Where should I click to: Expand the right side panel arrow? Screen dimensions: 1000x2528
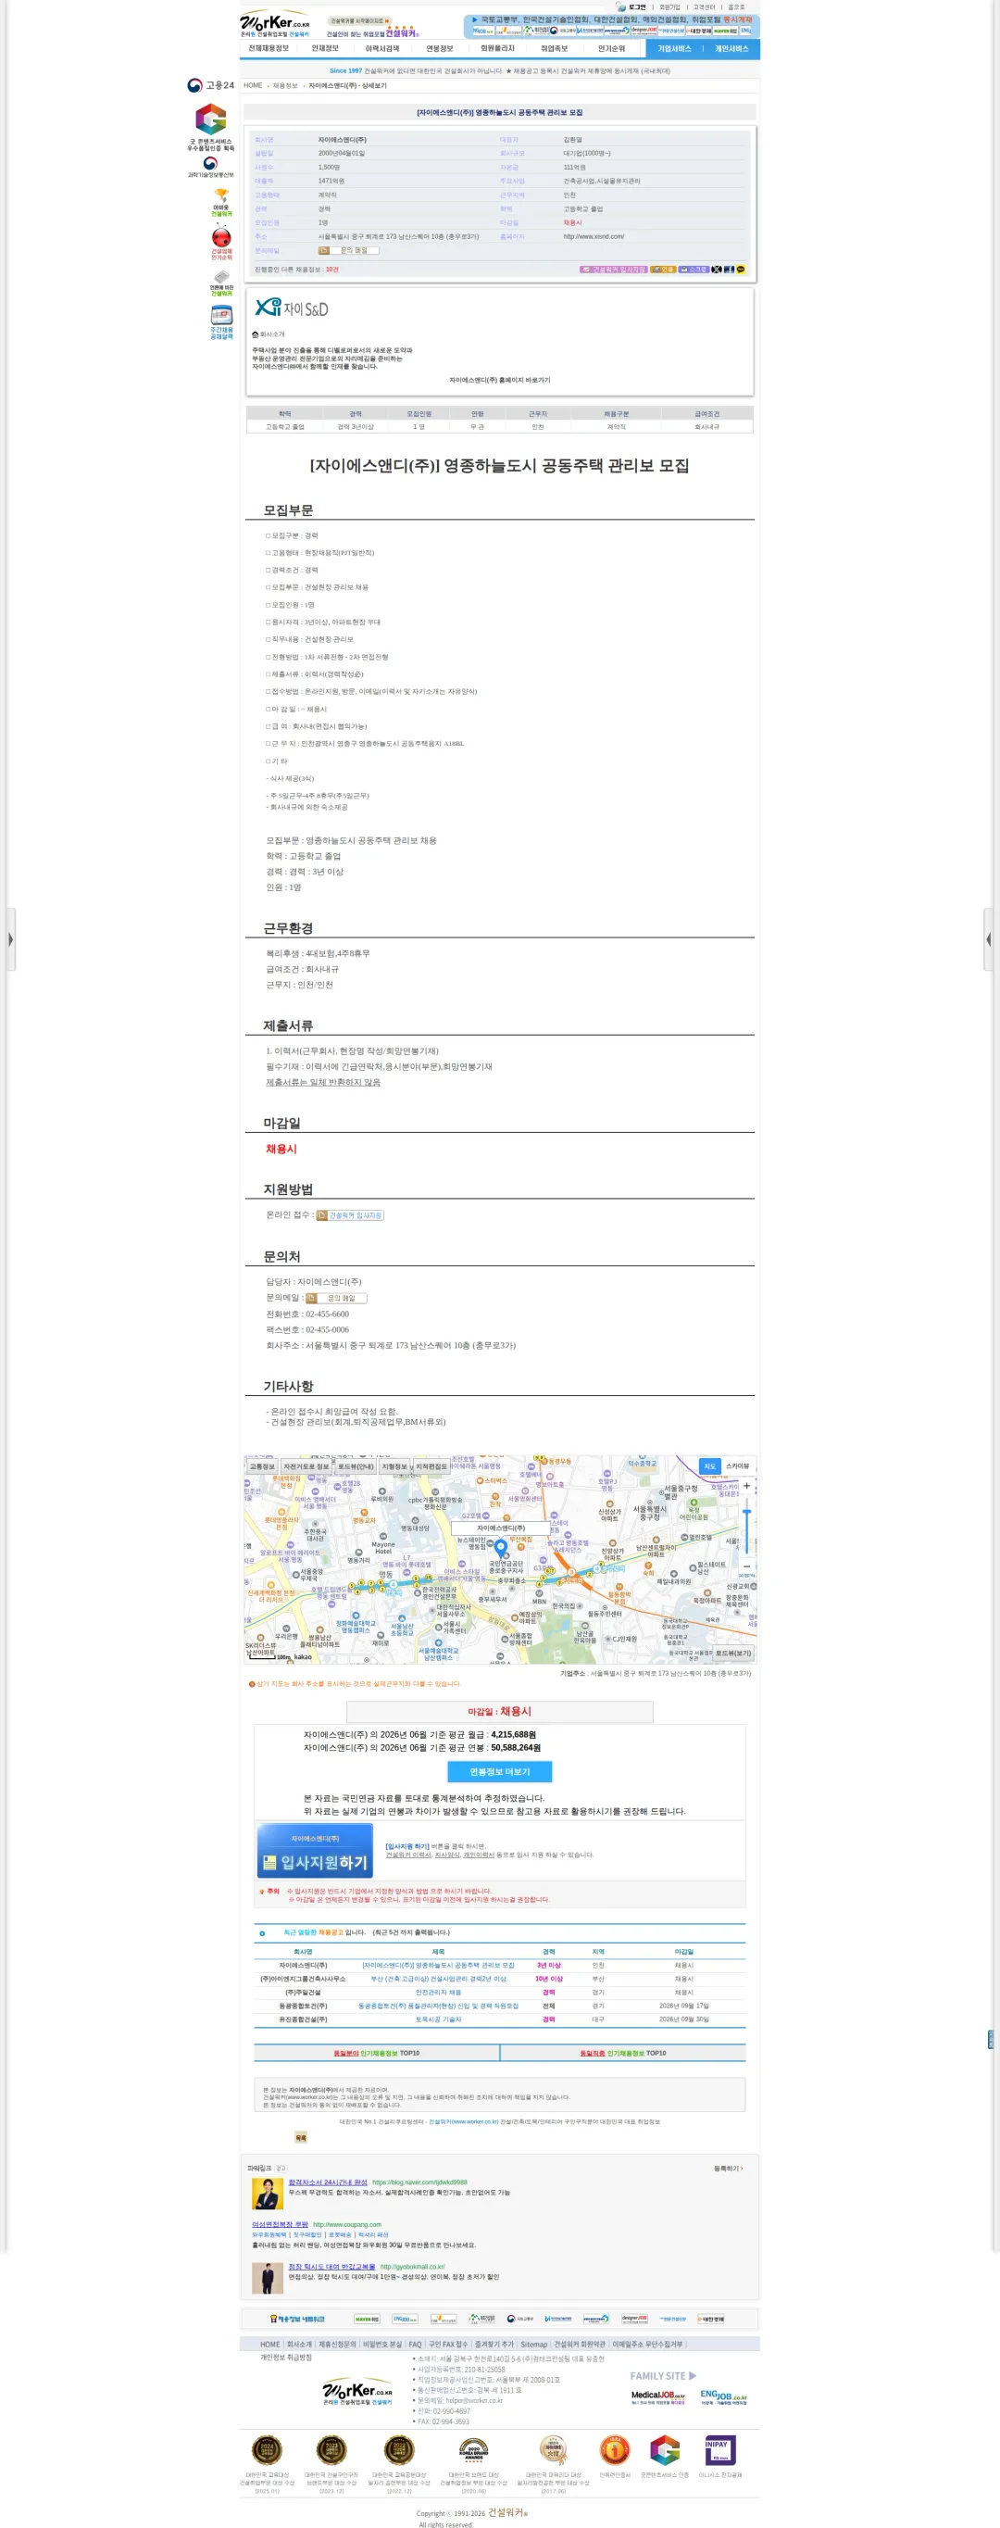pos(989,939)
